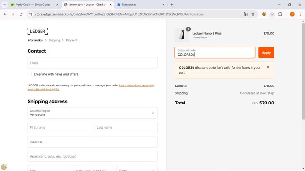Image resolution: width=305 pixels, height=171 pixels.
Task: Dismiss the COLOR3D invalid code message
Action: click(268, 67)
